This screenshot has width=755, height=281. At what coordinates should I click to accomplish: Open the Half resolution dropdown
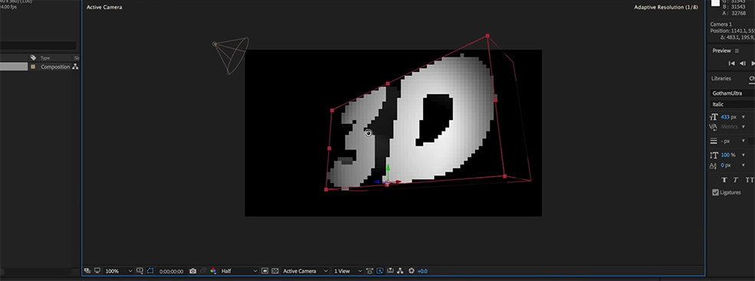238,271
